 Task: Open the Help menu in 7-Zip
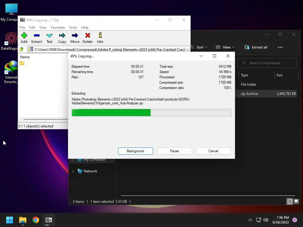coord(85,27)
